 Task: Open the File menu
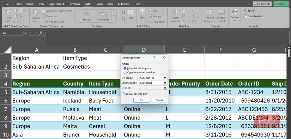click(6, 4)
